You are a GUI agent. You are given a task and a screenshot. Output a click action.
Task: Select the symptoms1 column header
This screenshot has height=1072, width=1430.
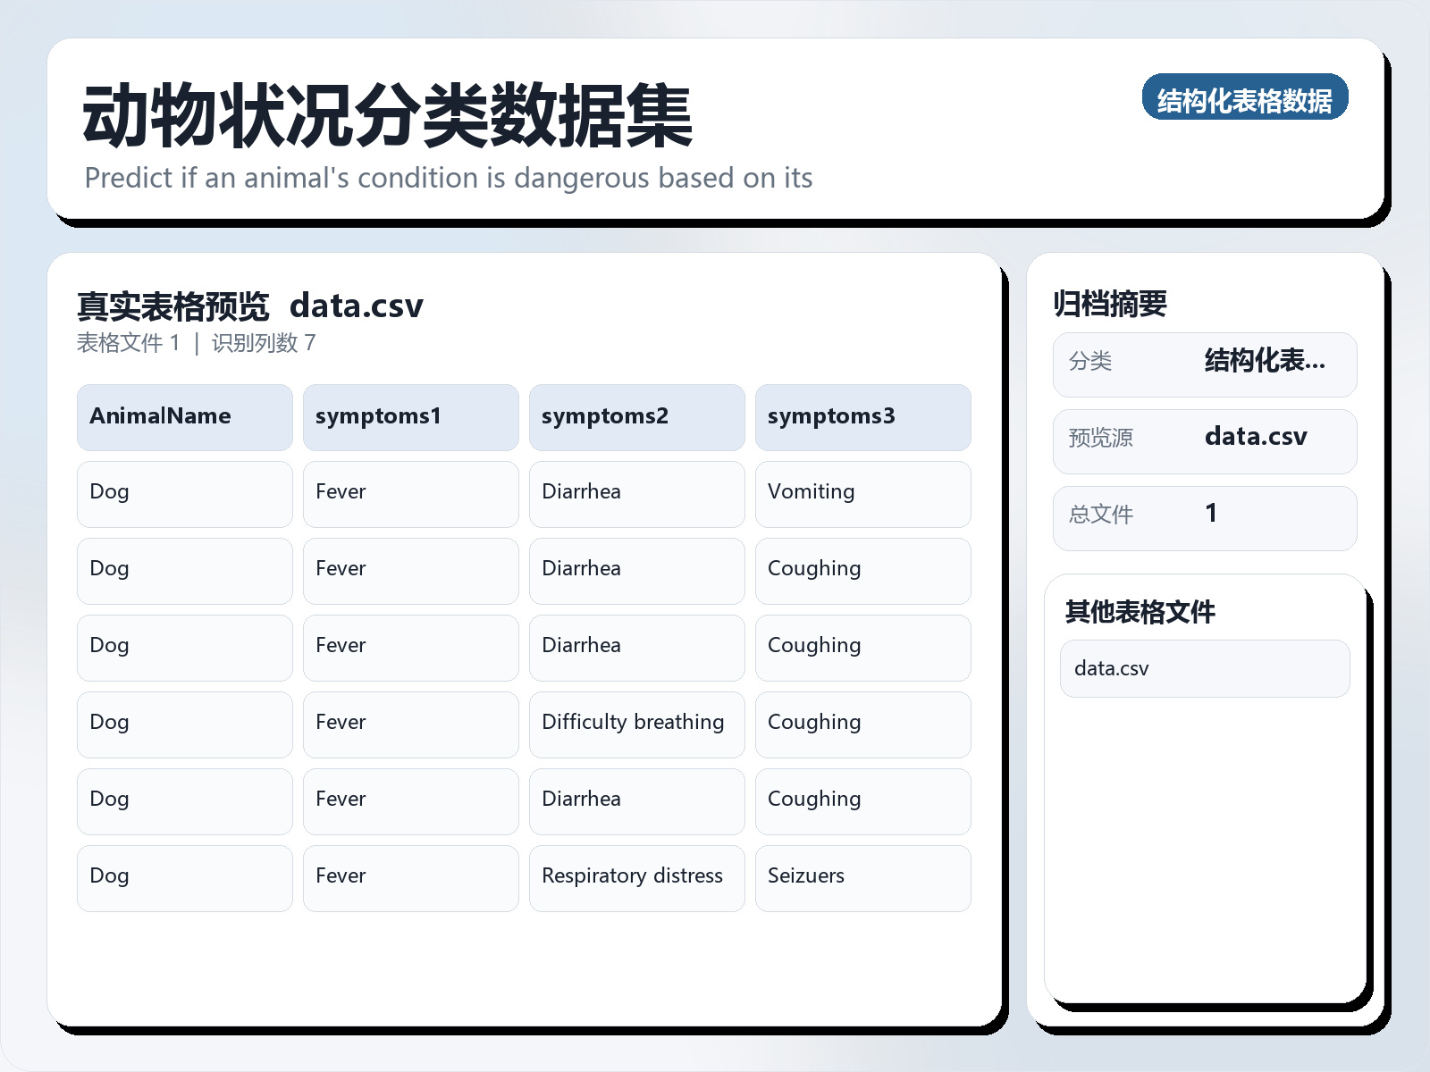coord(410,416)
